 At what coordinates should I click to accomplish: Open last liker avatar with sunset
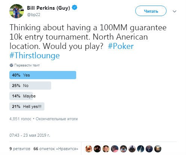click(x=158, y=149)
